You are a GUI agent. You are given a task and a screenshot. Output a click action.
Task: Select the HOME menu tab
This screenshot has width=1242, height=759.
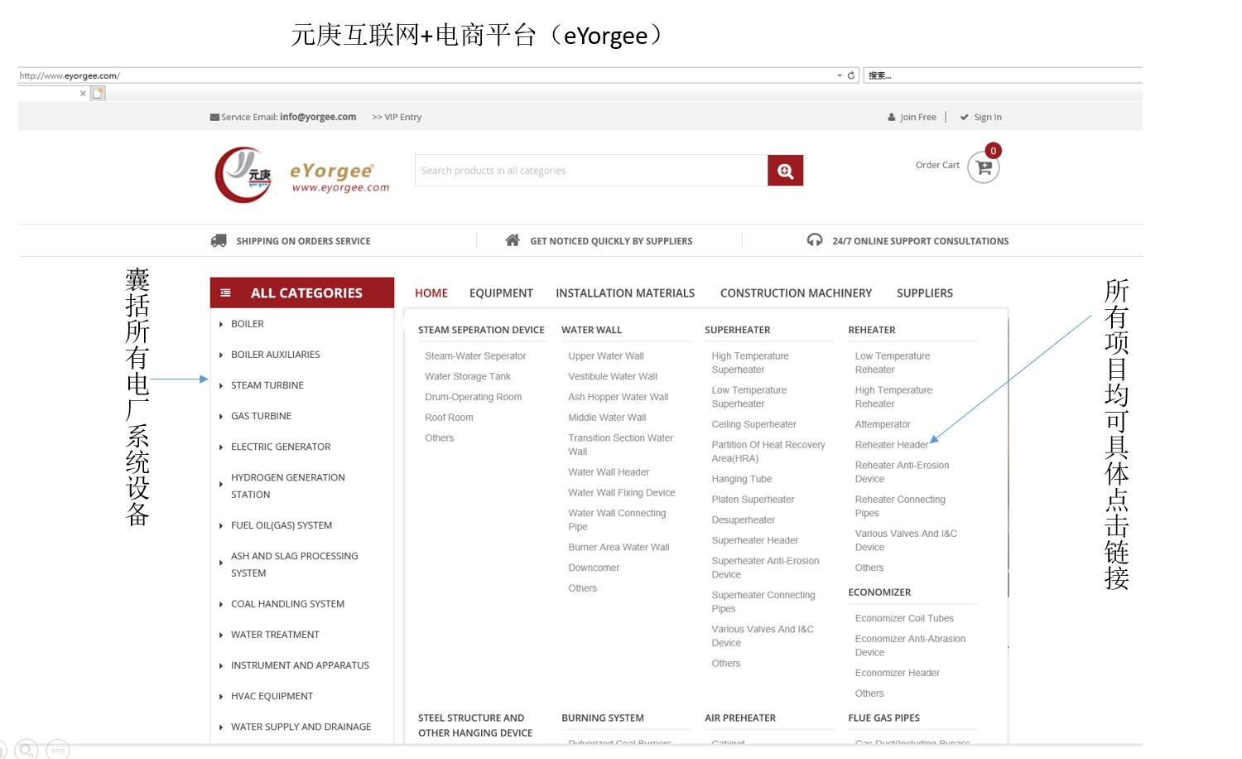431,293
